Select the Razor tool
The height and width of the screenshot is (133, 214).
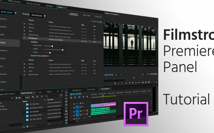click(66, 111)
